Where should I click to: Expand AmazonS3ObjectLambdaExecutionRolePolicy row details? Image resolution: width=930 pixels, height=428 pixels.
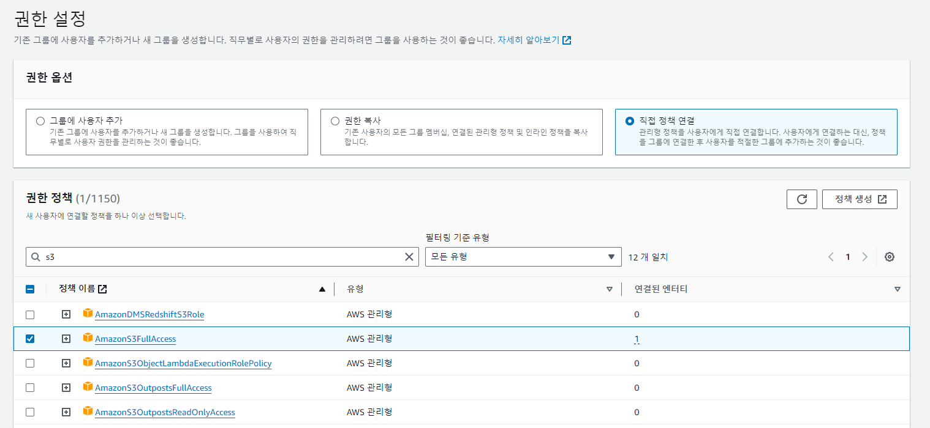click(66, 363)
